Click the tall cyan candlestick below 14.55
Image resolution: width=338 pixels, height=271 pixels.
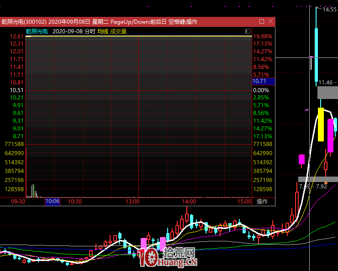[316, 54]
